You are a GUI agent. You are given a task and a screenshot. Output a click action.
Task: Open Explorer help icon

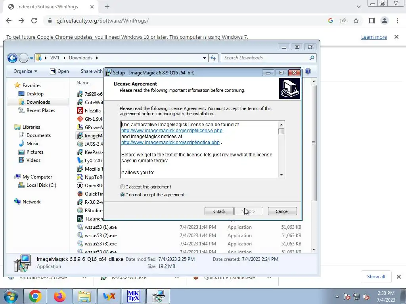coord(308,71)
